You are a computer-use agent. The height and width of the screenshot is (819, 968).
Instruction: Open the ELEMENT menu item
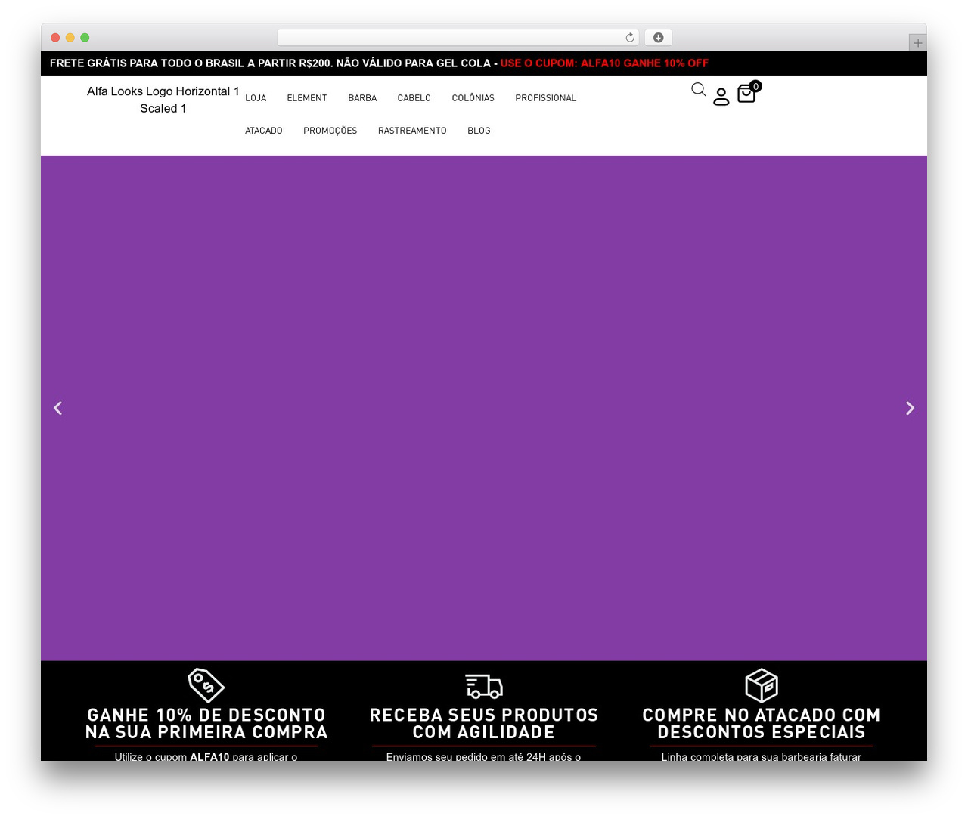[x=307, y=98]
